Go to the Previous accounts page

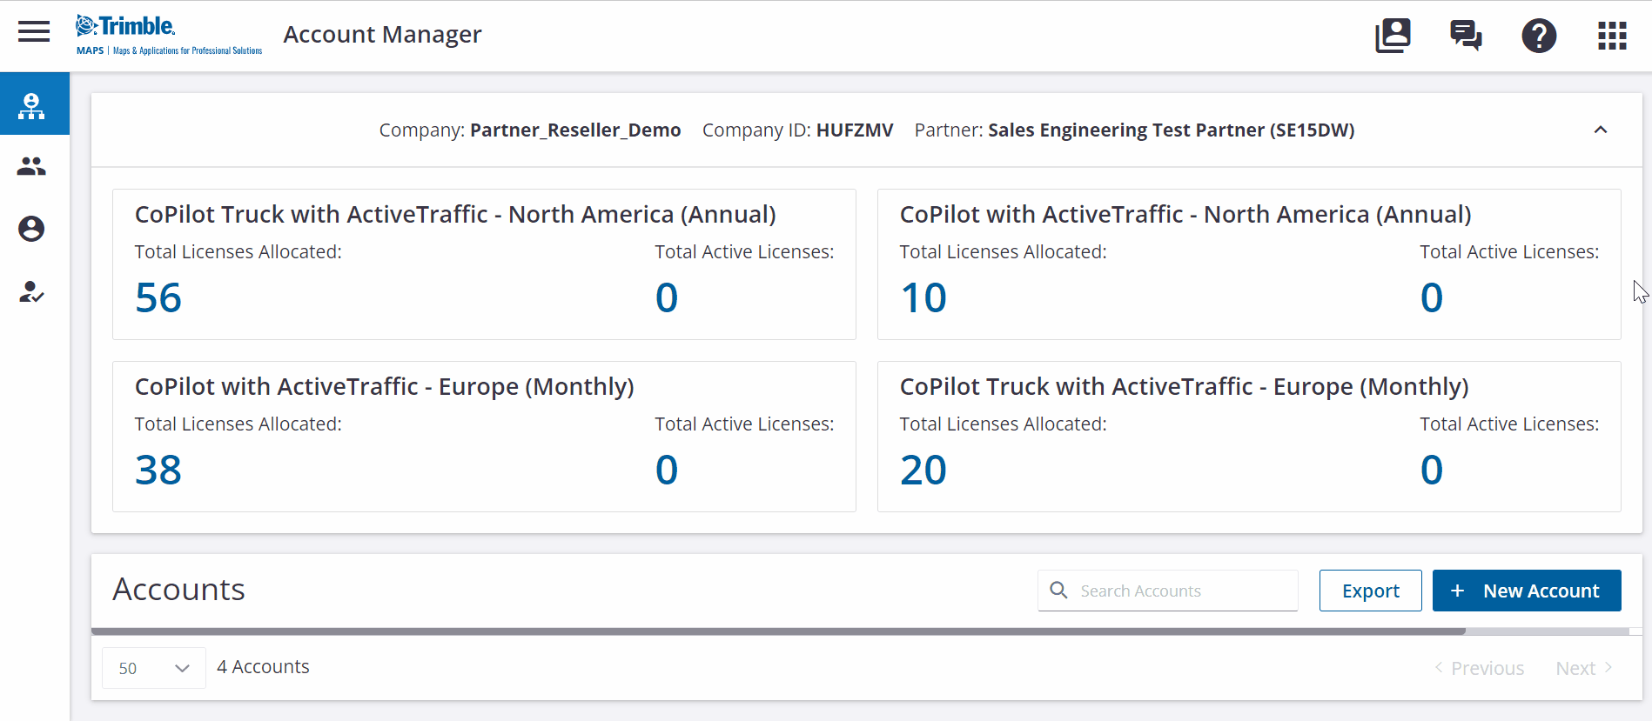1479,668
